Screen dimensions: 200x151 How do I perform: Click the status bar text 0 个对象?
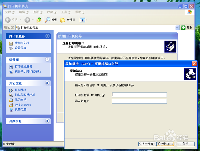point(9,144)
